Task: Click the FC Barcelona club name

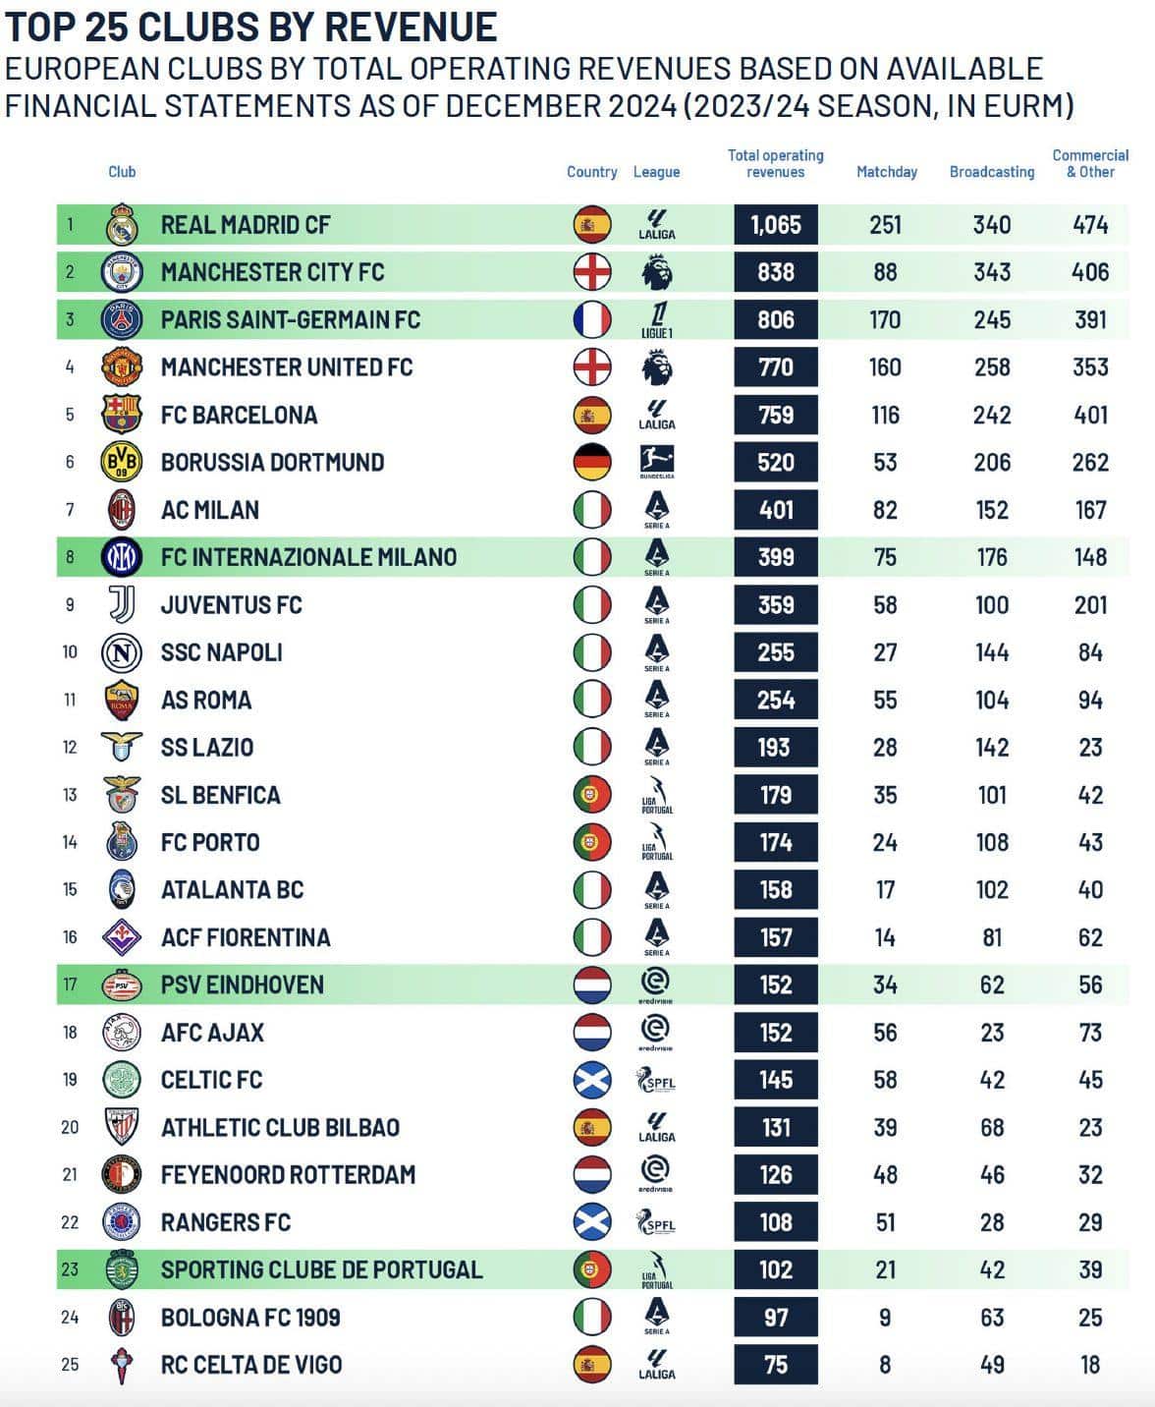Action: click(x=240, y=415)
